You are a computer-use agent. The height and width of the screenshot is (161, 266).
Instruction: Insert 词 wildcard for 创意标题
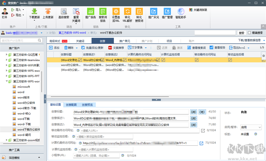point(194,112)
